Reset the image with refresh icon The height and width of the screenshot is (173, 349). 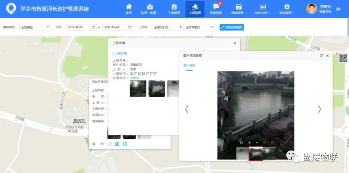point(242,143)
